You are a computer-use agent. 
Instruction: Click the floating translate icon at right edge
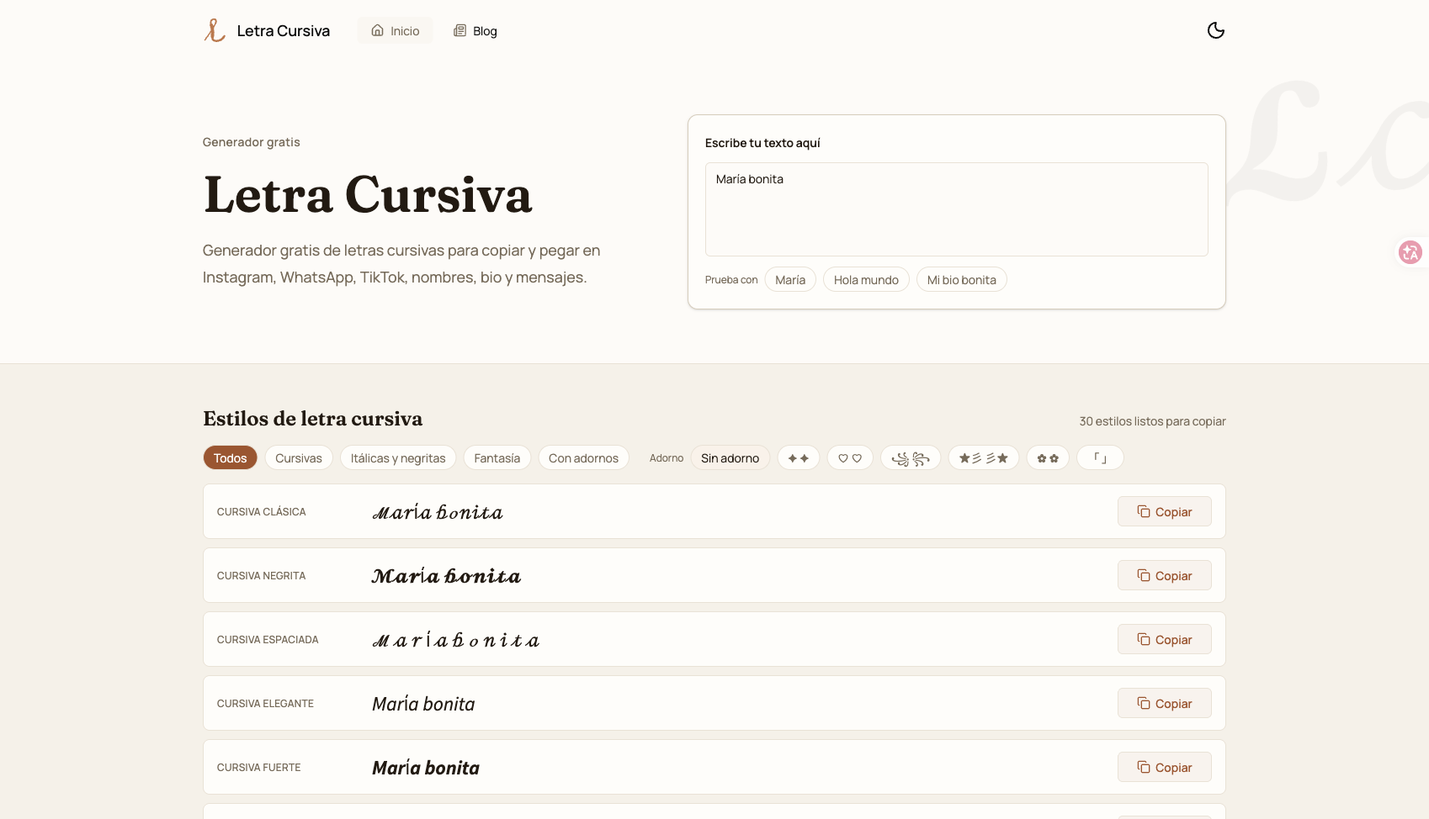(x=1410, y=252)
